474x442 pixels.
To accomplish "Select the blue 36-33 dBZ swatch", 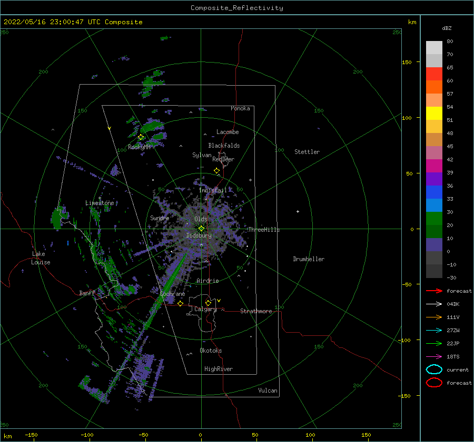I will 434,192.
